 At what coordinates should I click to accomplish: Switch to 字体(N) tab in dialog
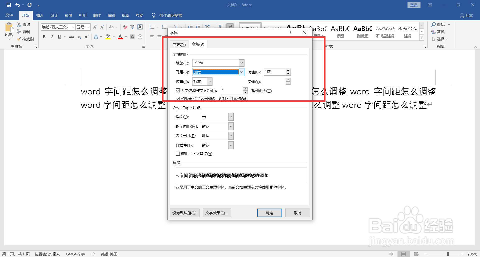coord(179,44)
